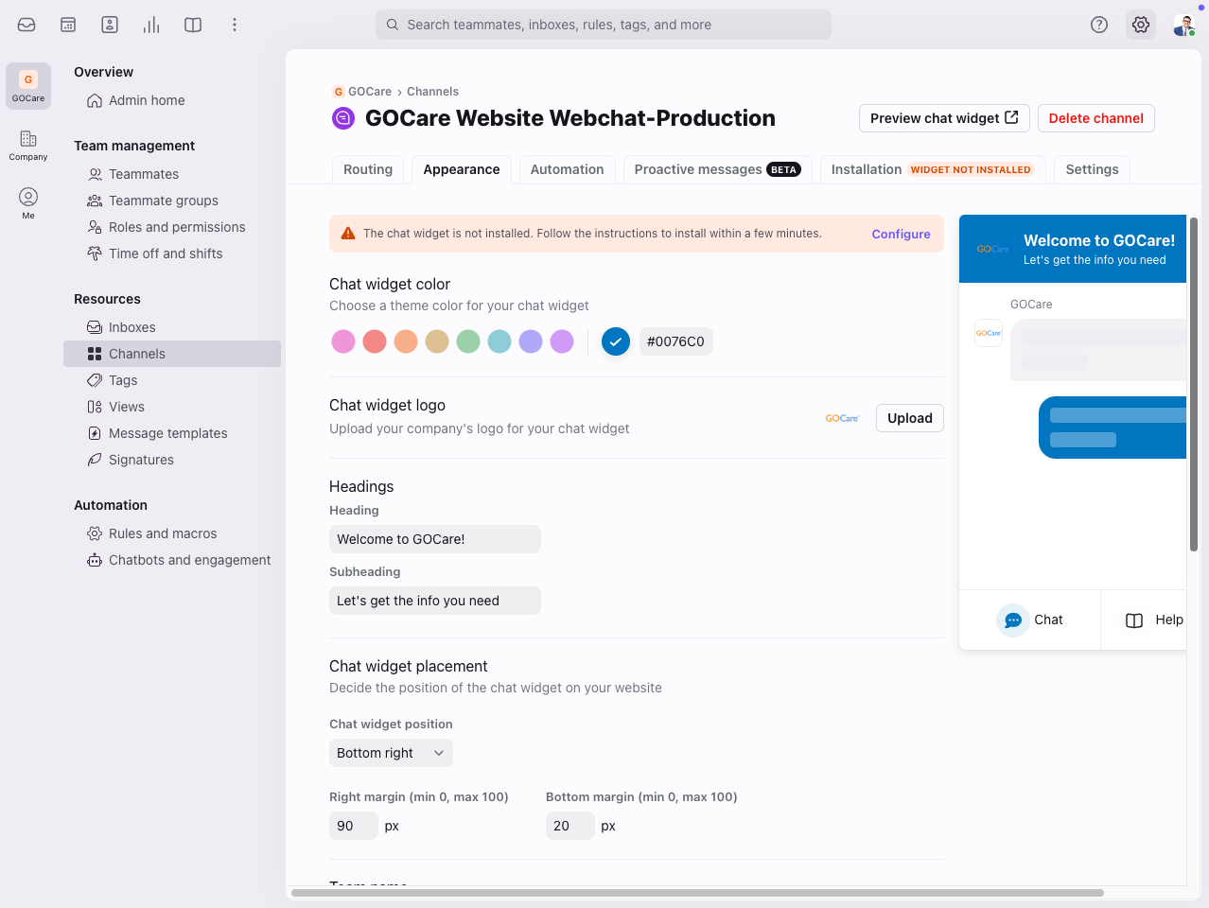
Task: Open the settings gear icon
Action: point(1141,25)
